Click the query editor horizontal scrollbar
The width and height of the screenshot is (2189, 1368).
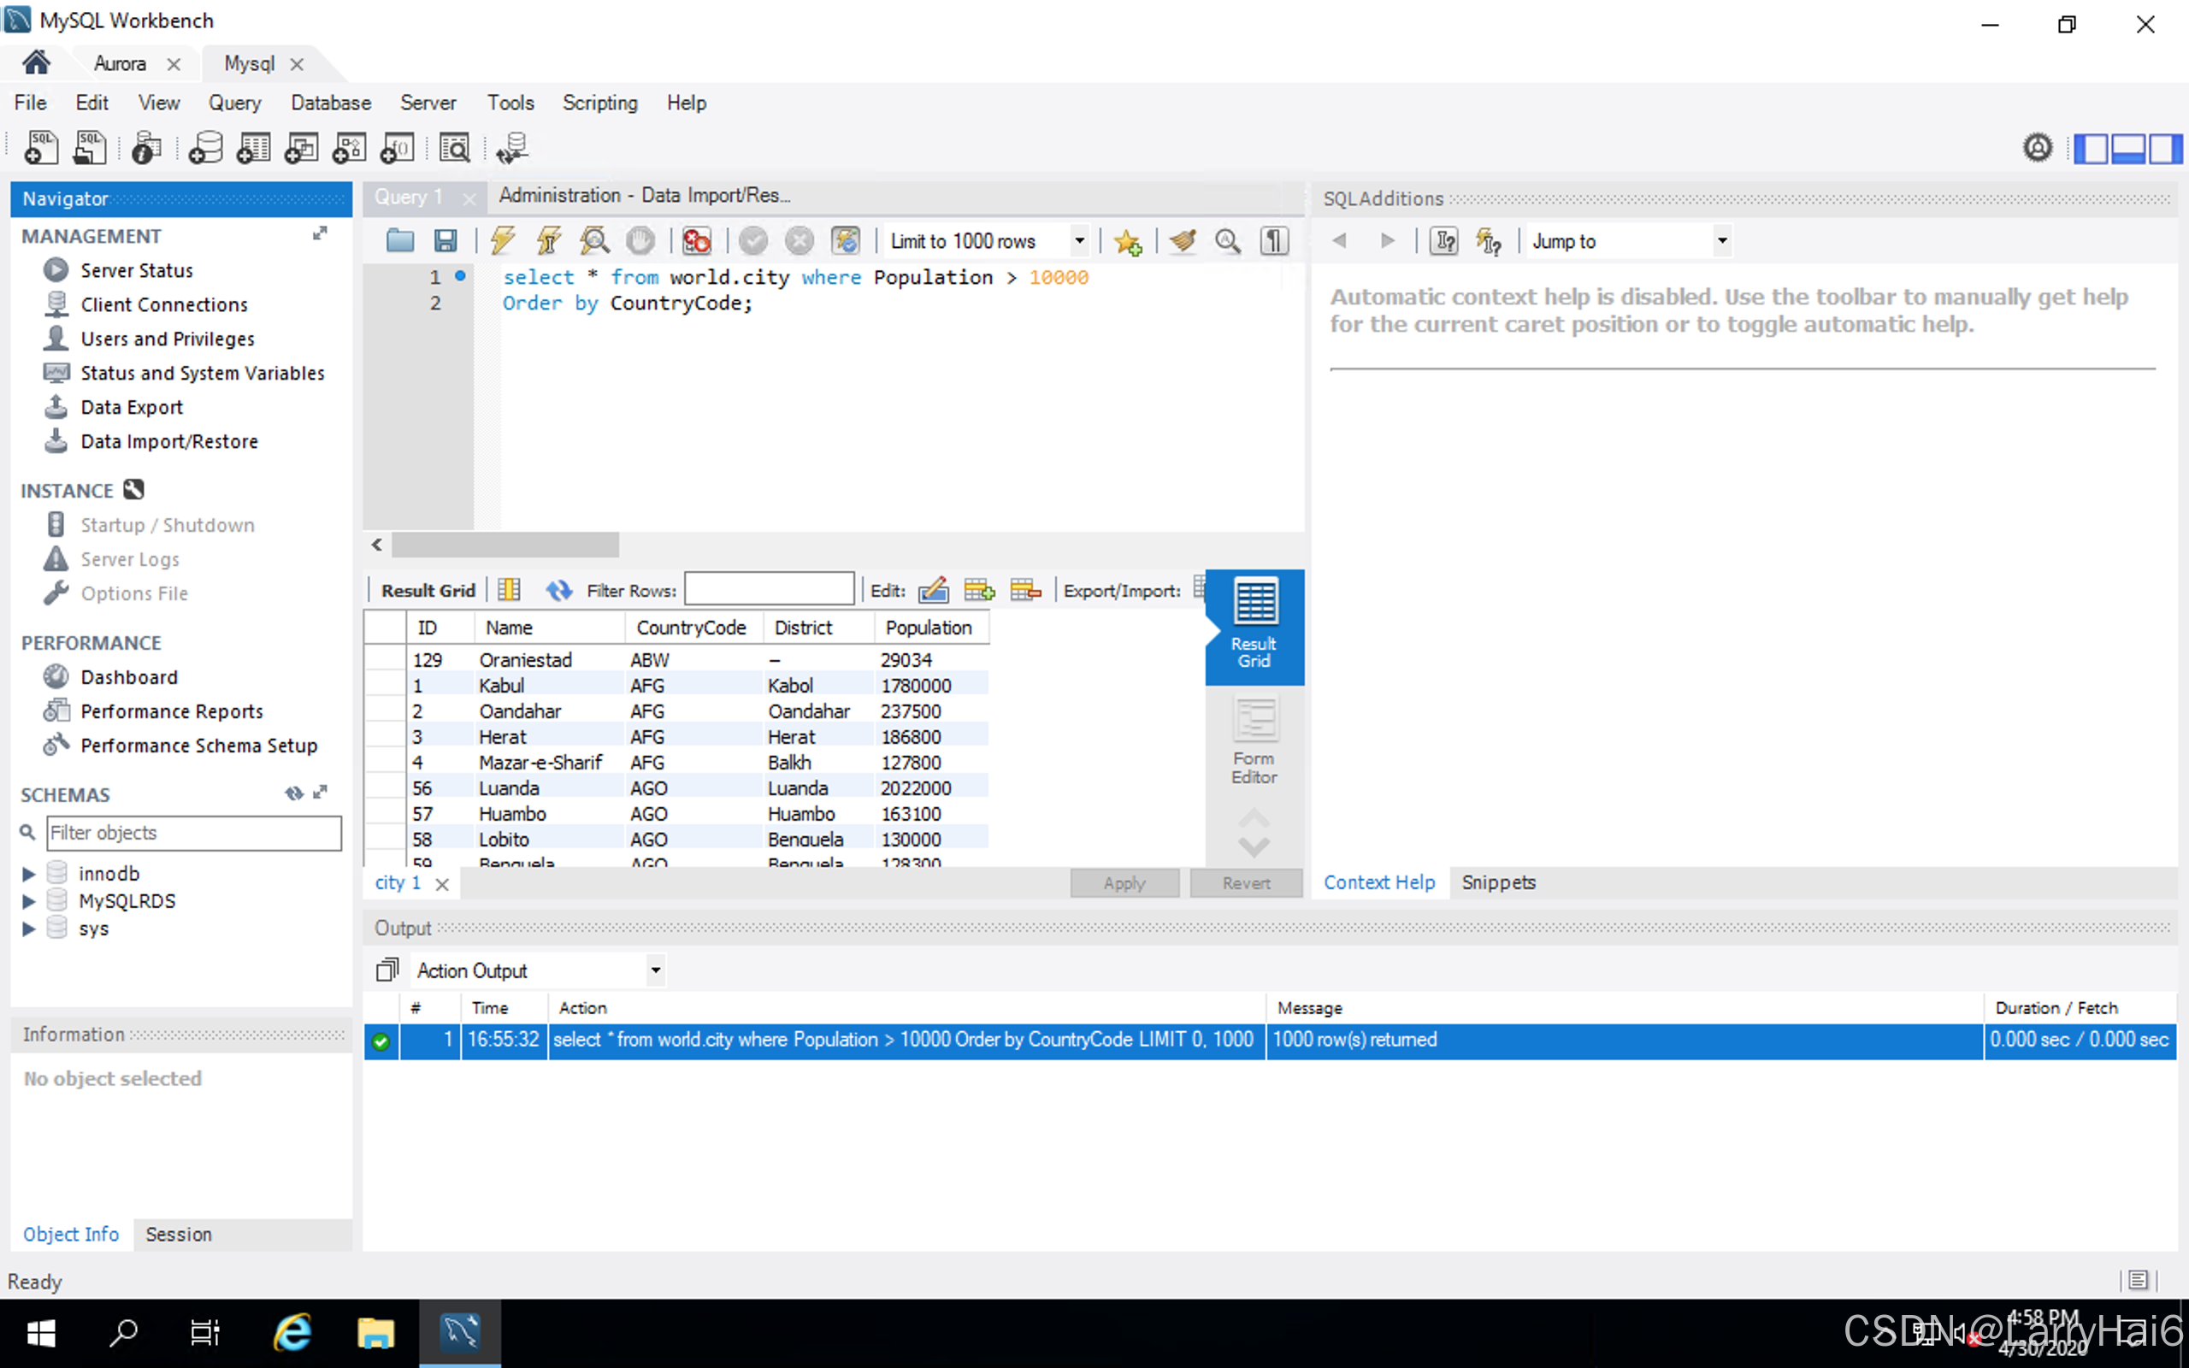click(x=504, y=545)
